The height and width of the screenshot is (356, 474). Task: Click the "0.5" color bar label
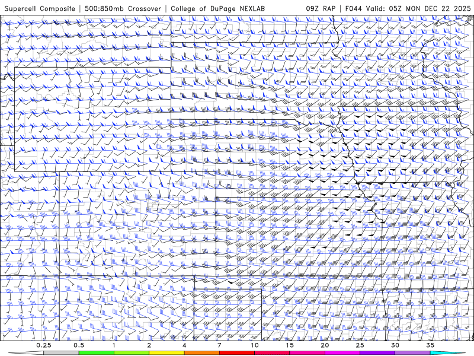click(x=79, y=345)
